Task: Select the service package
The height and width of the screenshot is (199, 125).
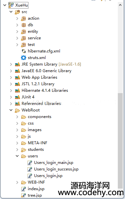Action: pyautogui.click(x=34, y=38)
